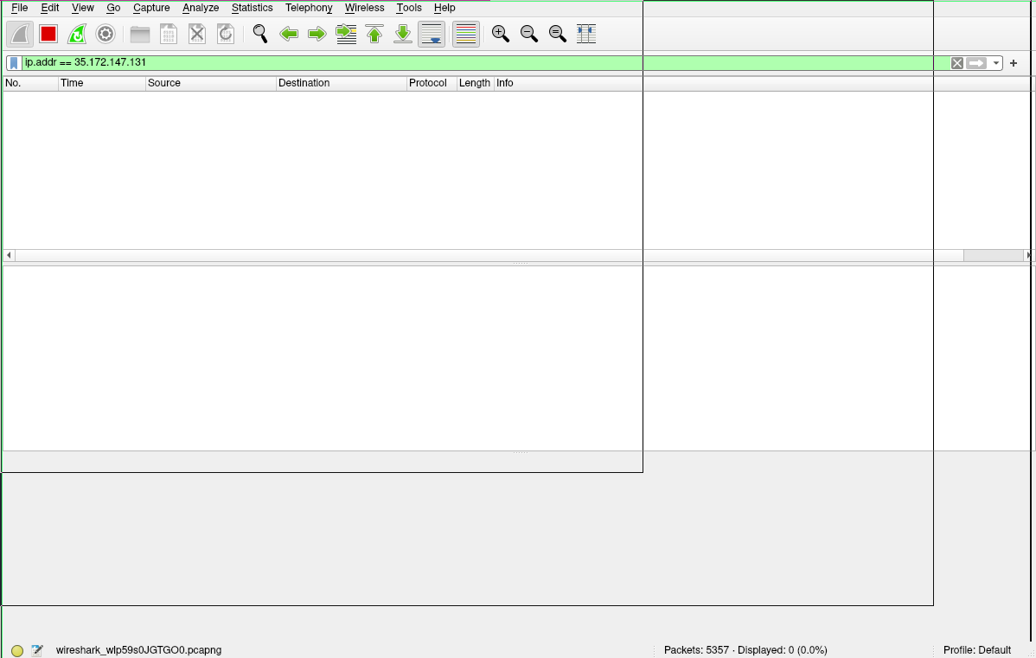Go to the first packet using toolbar icon
The image size is (1036, 658).
(374, 34)
